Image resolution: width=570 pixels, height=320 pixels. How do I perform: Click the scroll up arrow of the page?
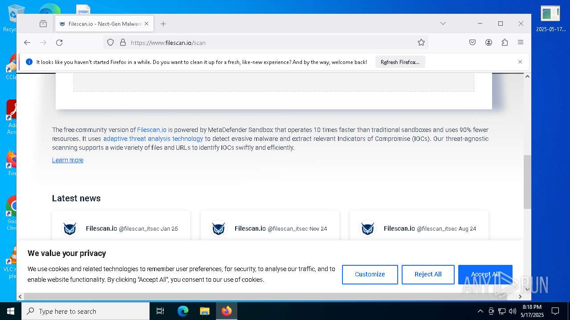coord(527,76)
